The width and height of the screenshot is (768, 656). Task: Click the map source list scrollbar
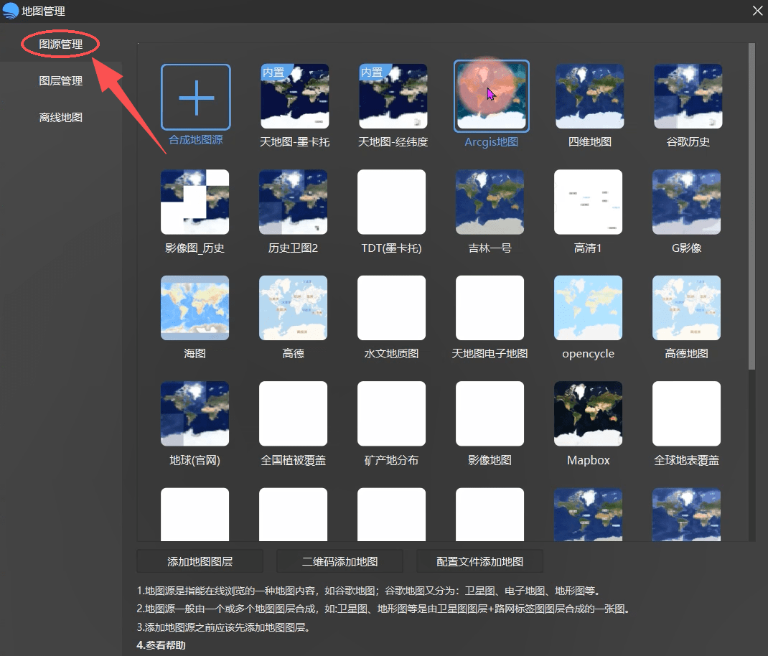[x=751, y=207]
